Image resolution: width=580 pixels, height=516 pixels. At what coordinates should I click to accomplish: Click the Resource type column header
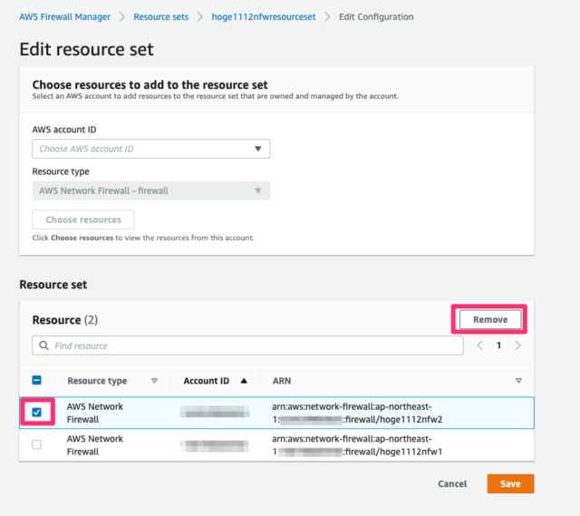pyautogui.click(x=97, y=381)
